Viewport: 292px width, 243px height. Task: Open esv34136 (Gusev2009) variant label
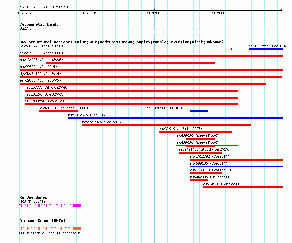tap(223, 184)
